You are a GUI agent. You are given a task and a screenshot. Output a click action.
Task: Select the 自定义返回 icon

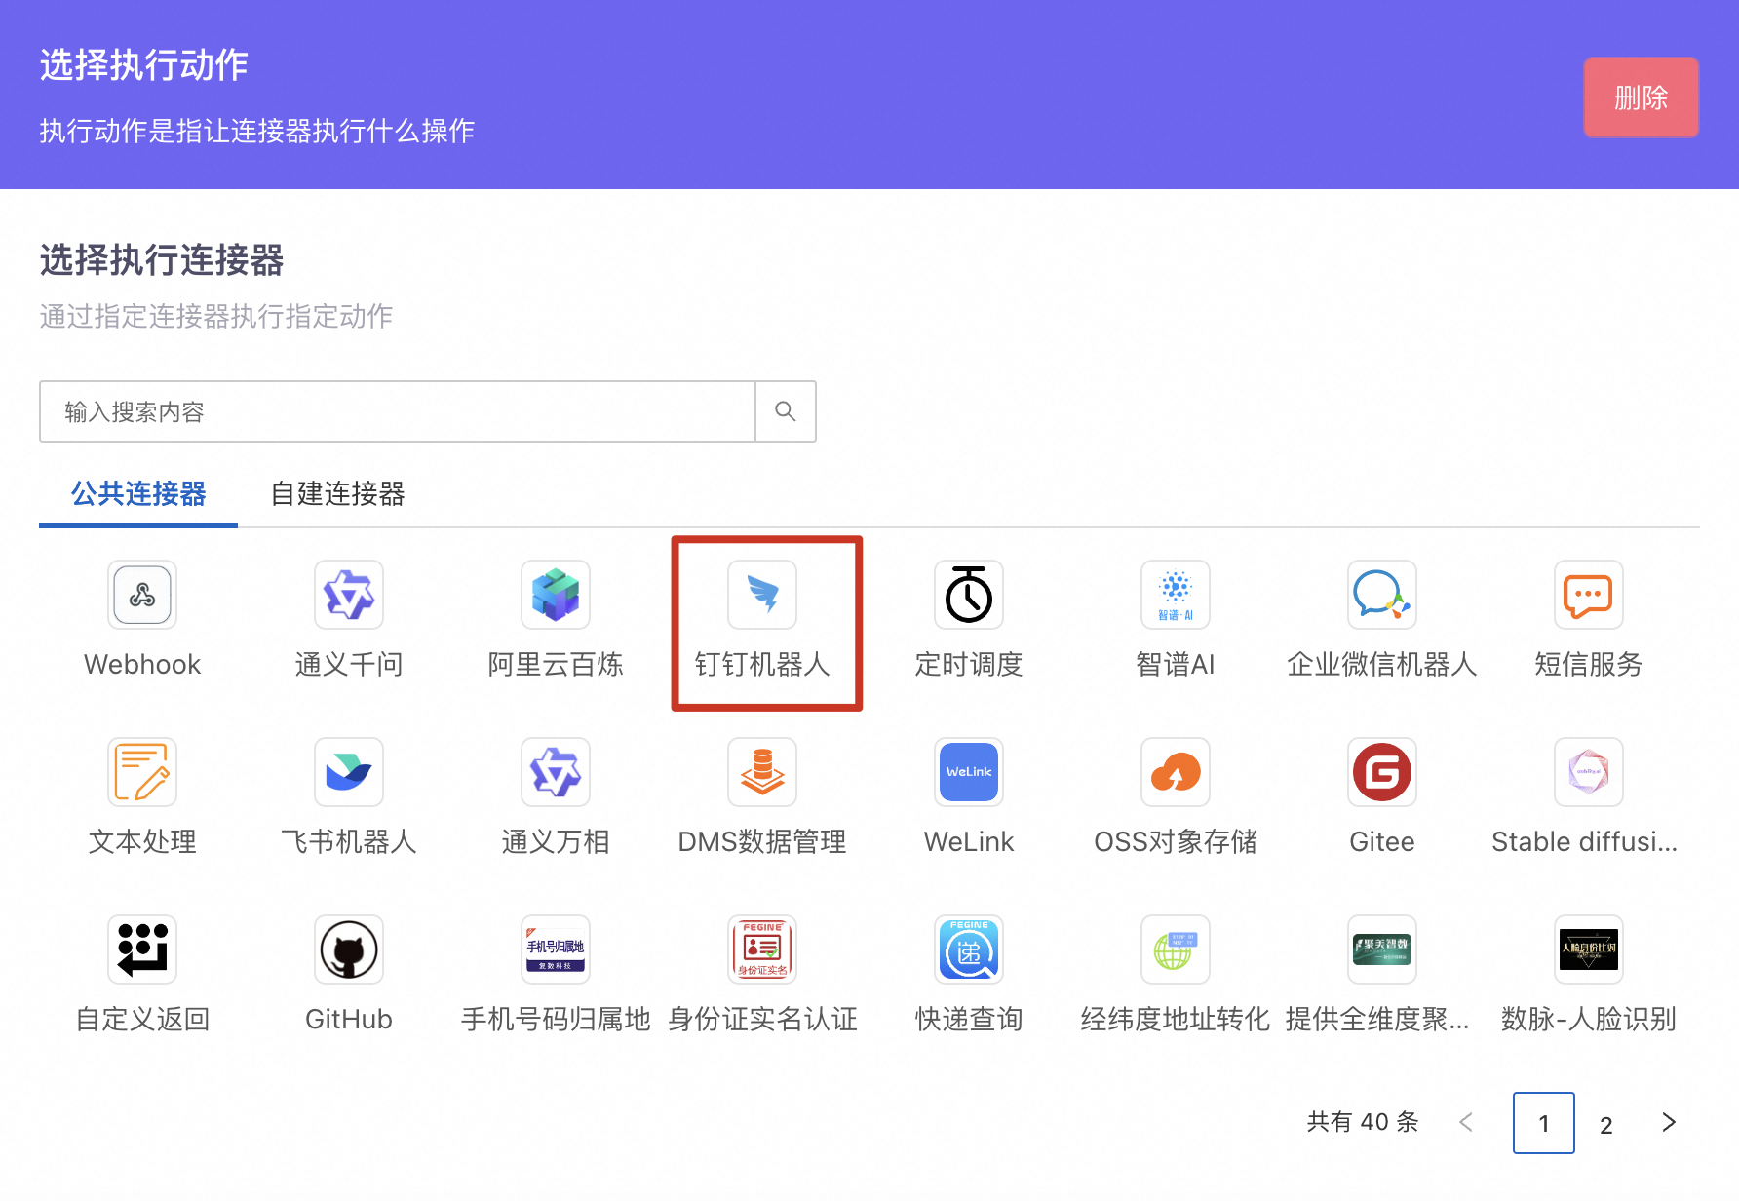click(142, 949)
